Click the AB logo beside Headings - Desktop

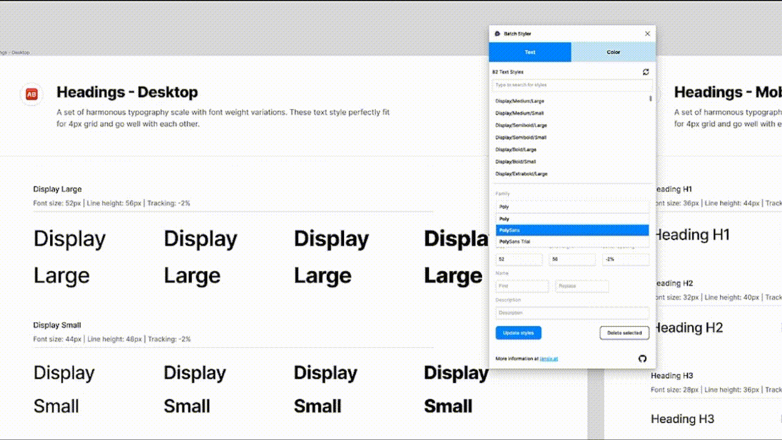point(32,95)
